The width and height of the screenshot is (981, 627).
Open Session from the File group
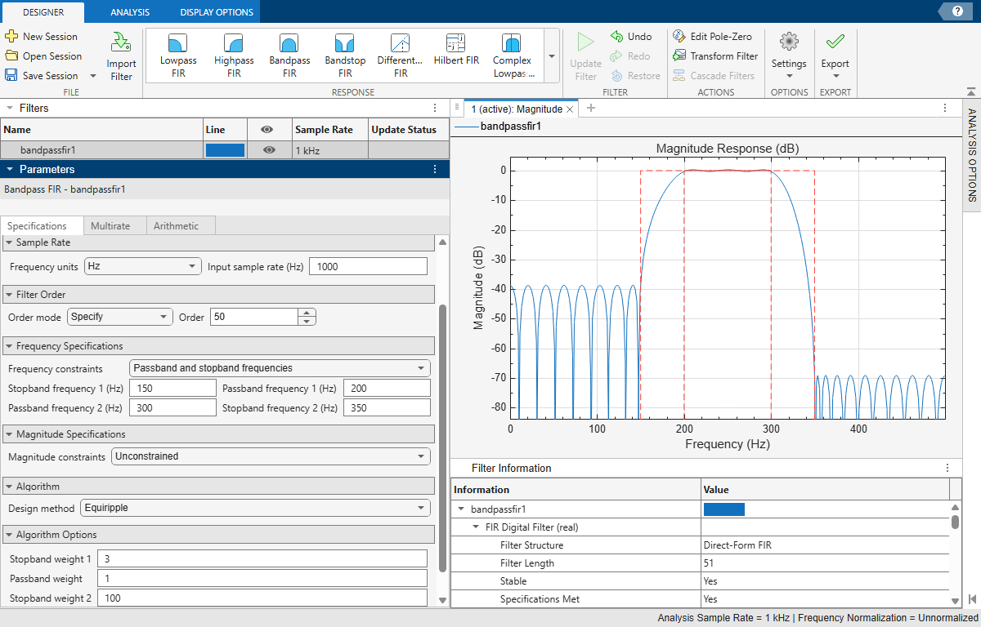pos(43,56)
